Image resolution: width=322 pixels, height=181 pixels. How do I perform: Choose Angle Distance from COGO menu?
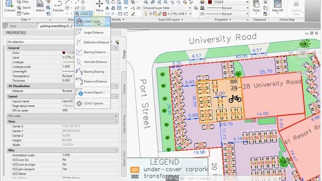pos(93,32)
